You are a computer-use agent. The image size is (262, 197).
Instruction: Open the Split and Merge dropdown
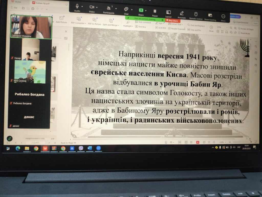pos(111,23)
